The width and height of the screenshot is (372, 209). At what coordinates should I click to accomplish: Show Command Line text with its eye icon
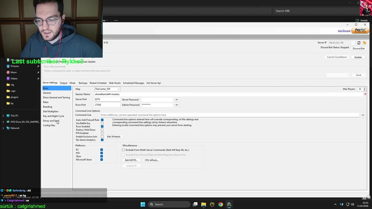click(x=363, y=115)
